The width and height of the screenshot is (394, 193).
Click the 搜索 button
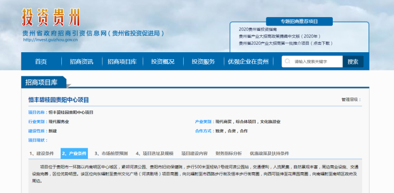click(353, 61)
